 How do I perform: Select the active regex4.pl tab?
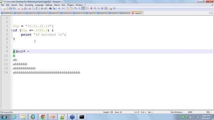click(x=137, y=13)
